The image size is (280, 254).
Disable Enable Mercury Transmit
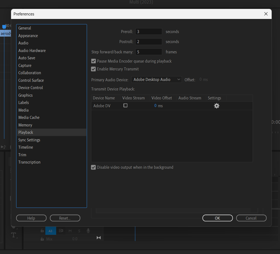tap(93, 69)
